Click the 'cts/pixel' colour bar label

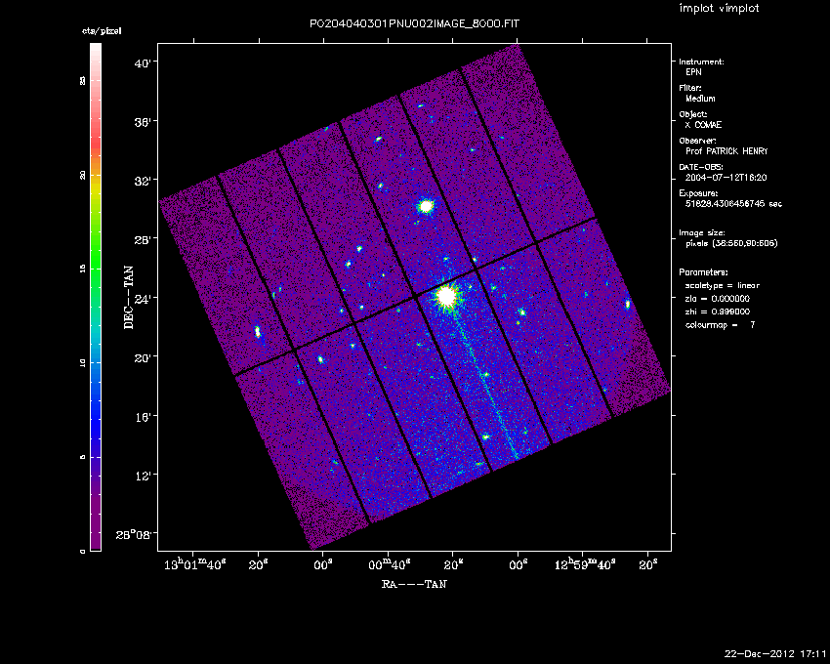[x=102, y=32]
